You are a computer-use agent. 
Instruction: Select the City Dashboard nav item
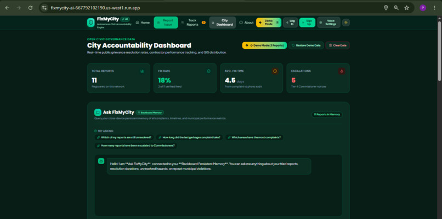[x=223, y=23]
